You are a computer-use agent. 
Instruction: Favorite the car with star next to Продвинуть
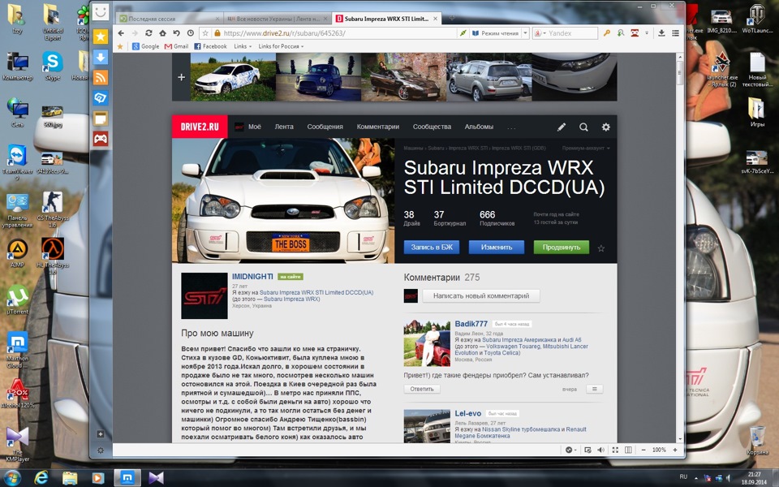(x=601, y=248)
